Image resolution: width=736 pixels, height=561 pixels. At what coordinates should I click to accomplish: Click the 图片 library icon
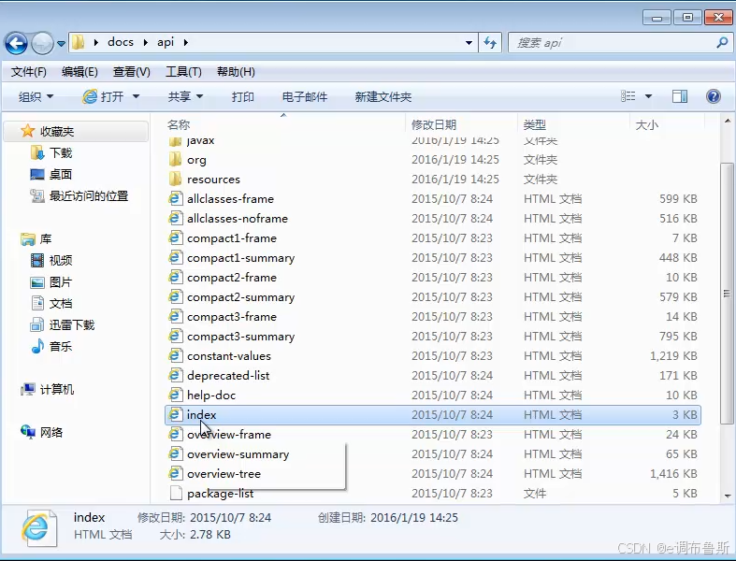pos(37,281)
